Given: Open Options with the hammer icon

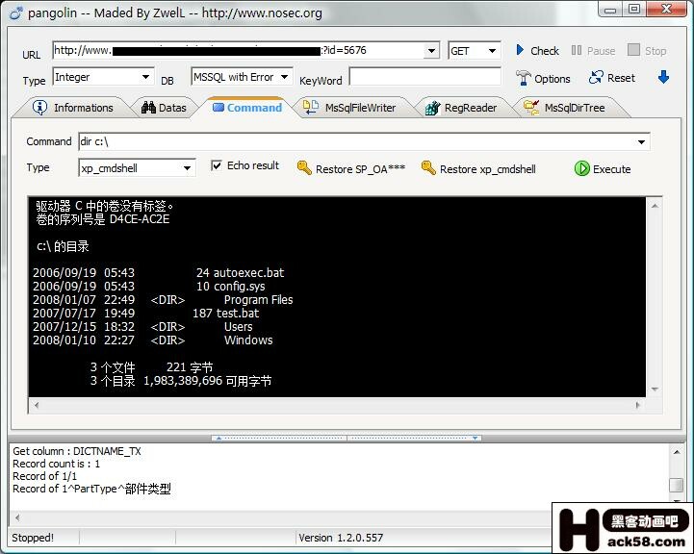Looking at the screenshot, I should pyautogui.click(x=543, y=79).
